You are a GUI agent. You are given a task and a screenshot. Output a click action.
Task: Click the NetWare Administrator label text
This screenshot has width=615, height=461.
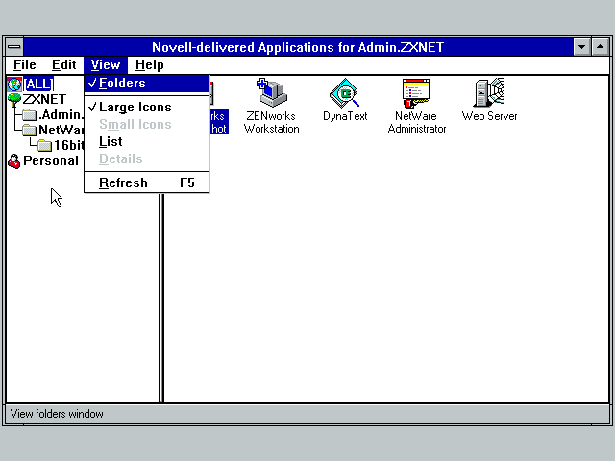(416, 122)
